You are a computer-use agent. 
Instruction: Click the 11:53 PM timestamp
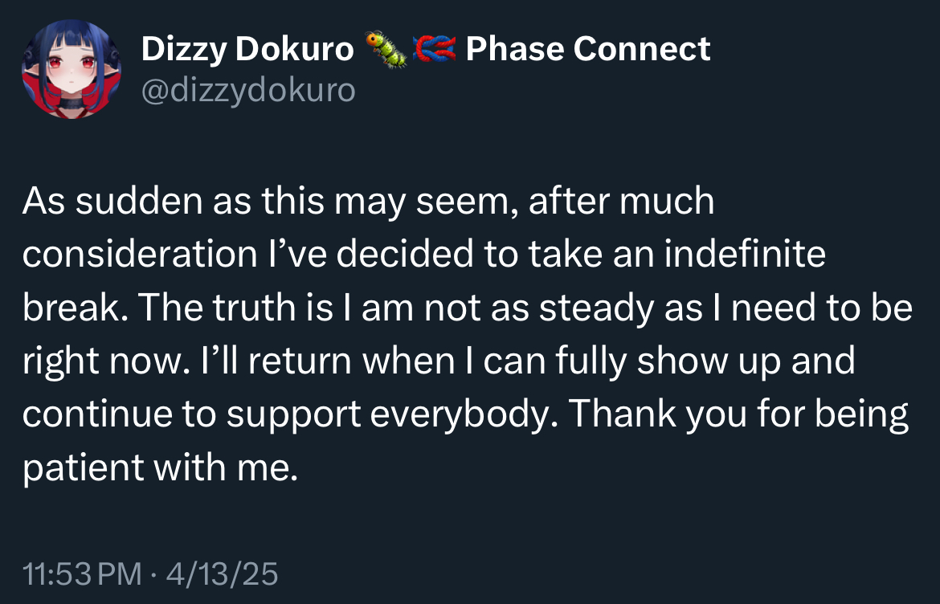(x=82, y=574)
